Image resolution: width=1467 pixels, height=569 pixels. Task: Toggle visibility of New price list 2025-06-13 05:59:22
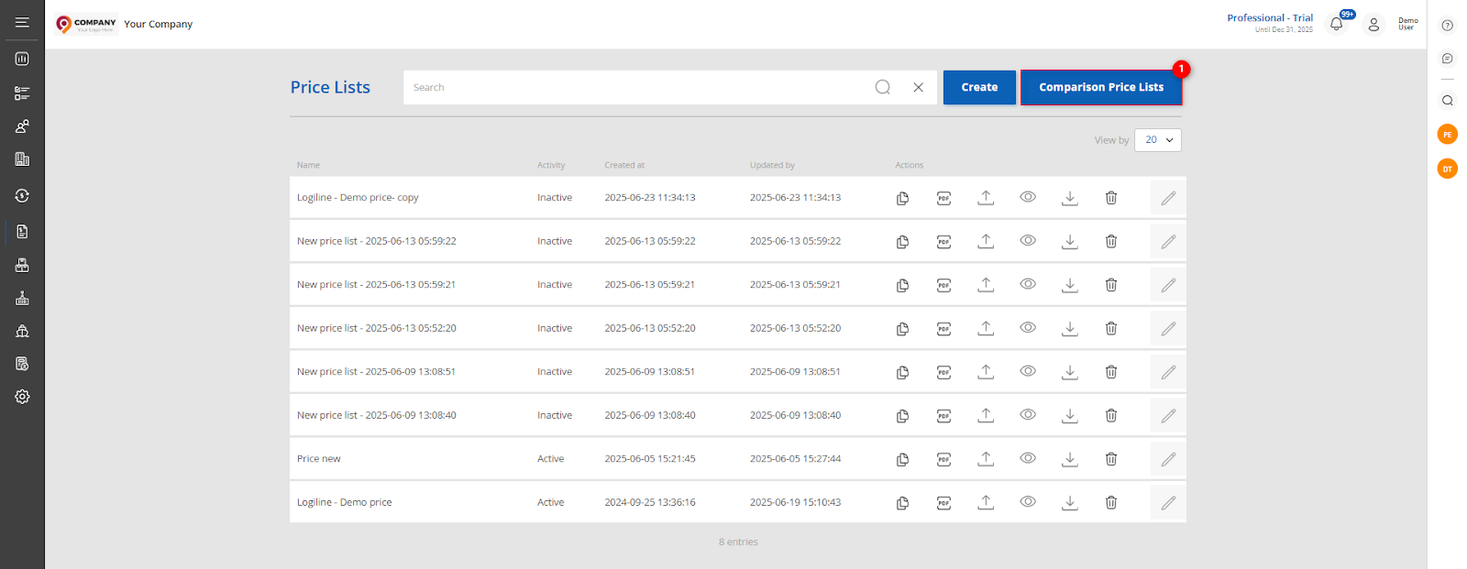pos(1028,240)
